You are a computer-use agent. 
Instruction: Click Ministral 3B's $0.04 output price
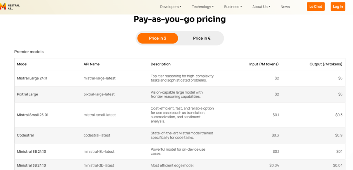338,166
